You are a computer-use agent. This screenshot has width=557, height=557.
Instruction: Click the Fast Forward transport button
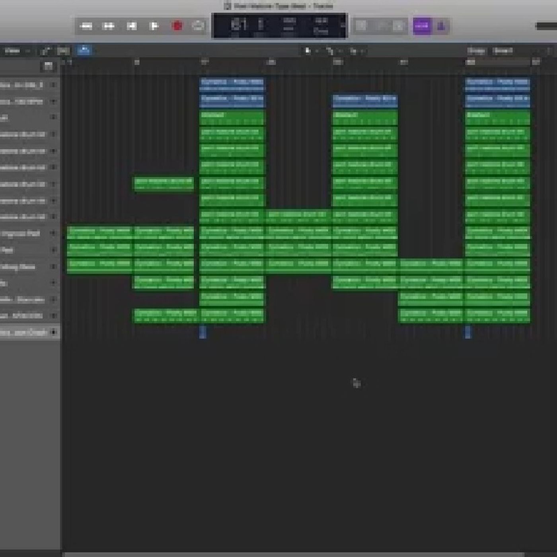[108, 26]
